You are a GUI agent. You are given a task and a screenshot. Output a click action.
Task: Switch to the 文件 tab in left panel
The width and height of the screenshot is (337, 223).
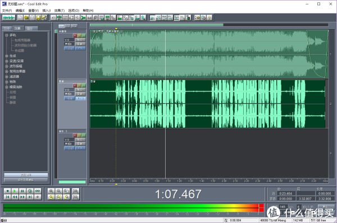[7, 29]
